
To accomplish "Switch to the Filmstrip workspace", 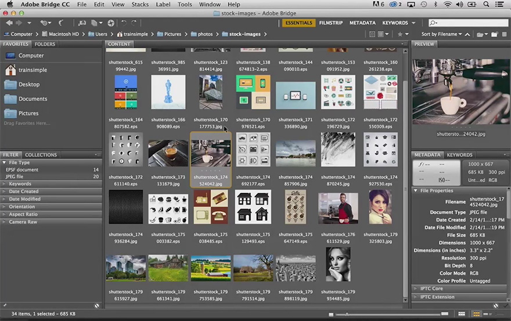I will pos(331,23).
